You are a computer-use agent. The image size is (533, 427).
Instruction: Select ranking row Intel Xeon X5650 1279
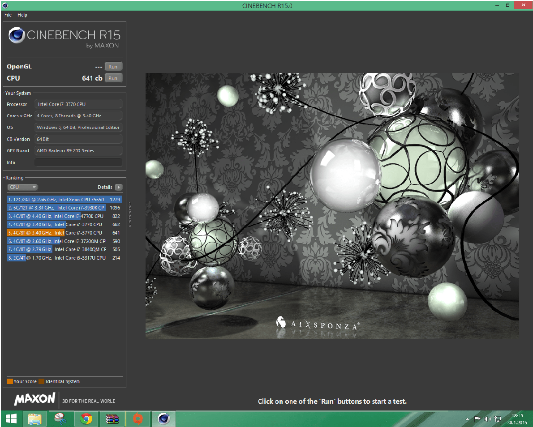[x=64, y=200]
